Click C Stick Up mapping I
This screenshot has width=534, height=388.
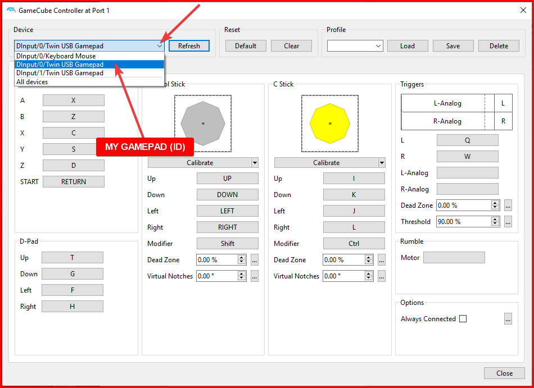[354, 179]
